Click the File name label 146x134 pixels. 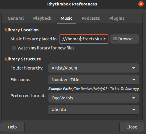[20, 80]
